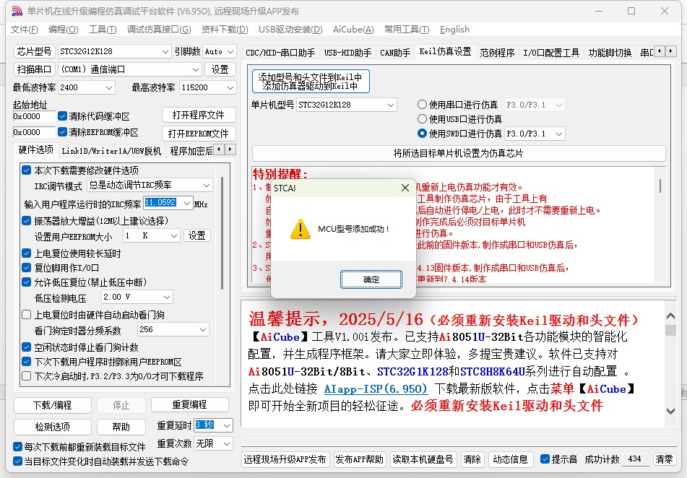Click 将所选目标单片机设置为仿真芯片 button
687x478 pixels.
tap(458, 153)
